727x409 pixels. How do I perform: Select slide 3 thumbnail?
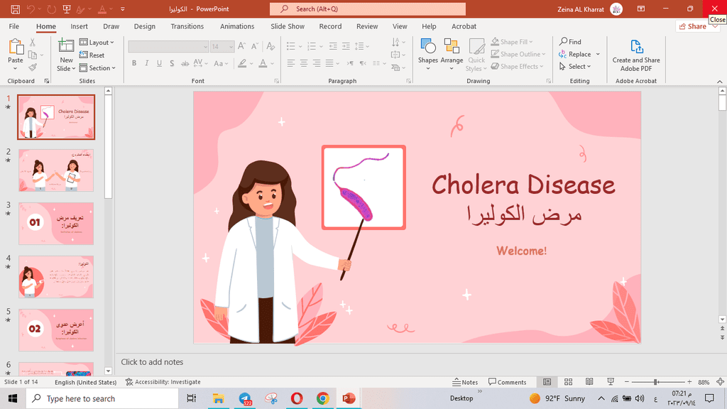point(56,224)
